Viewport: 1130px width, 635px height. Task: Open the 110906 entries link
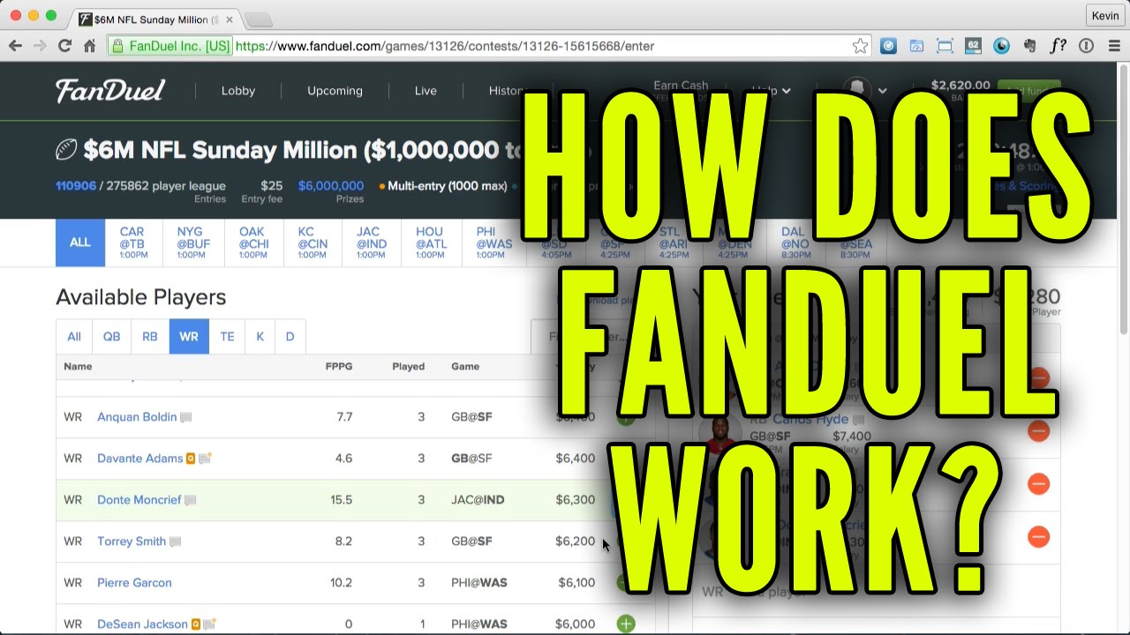(76, 186)
